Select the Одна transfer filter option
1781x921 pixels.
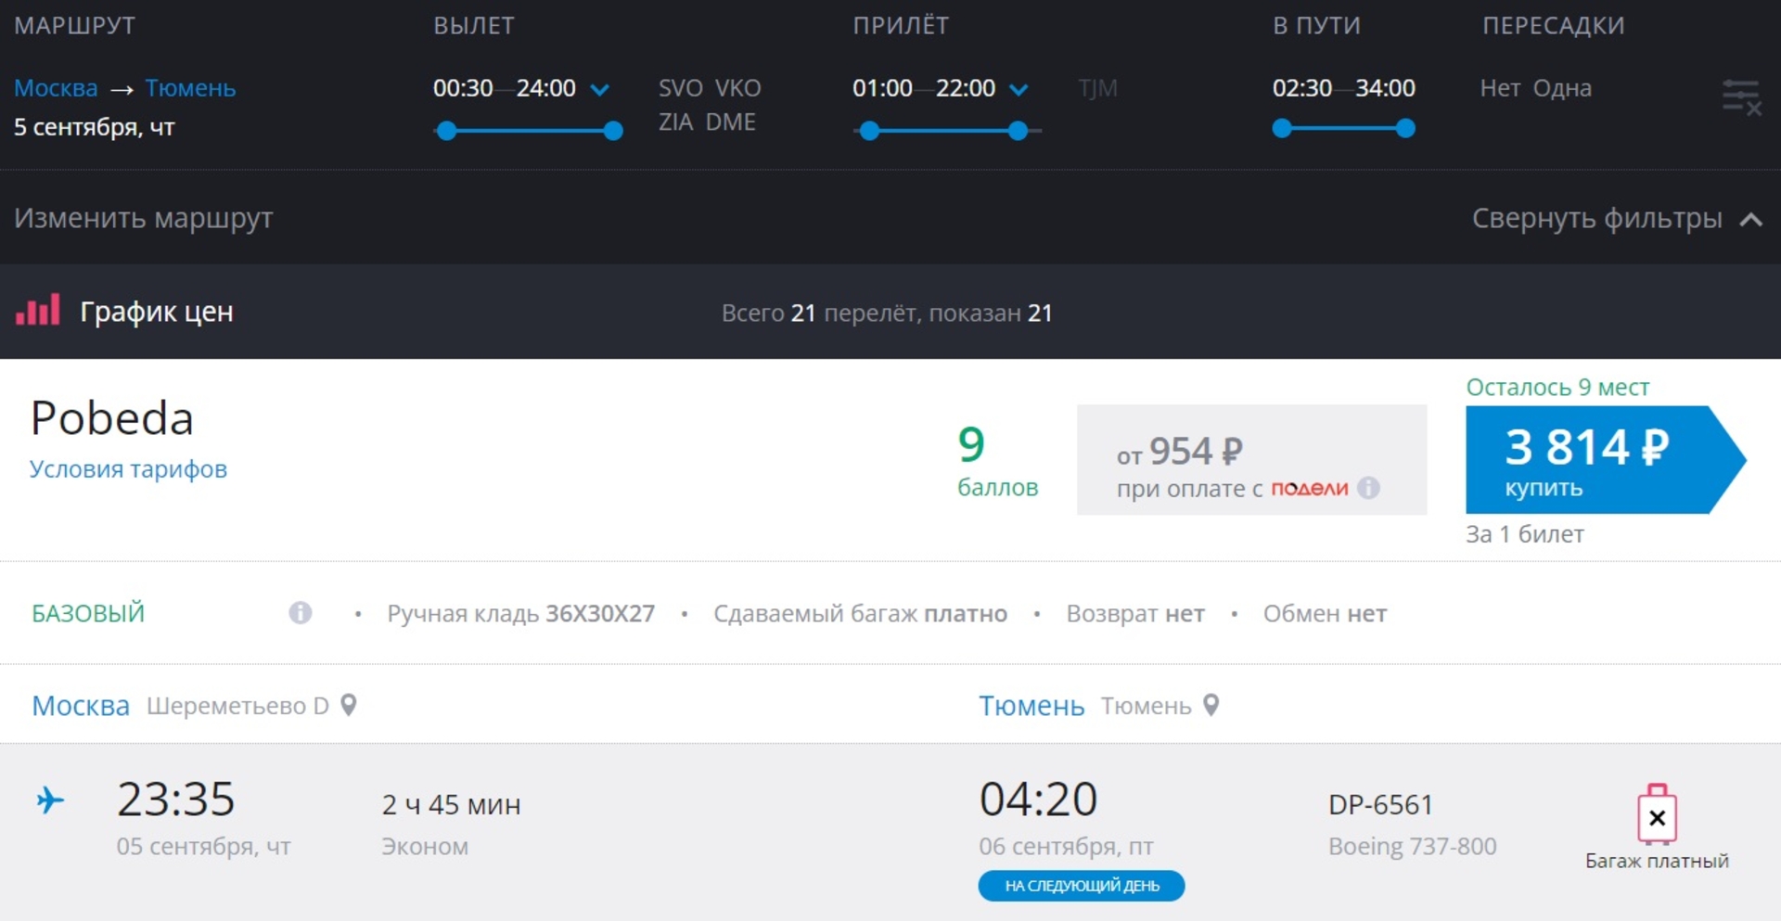tap(1562, 88)
